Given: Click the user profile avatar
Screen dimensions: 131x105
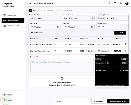Looking at the screenshot, I should (x=127, y=3).
